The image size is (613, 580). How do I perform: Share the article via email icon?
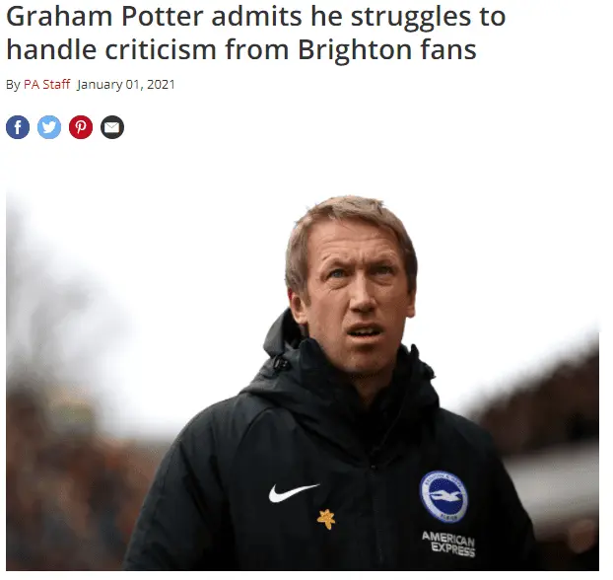[x=112, y=127]
